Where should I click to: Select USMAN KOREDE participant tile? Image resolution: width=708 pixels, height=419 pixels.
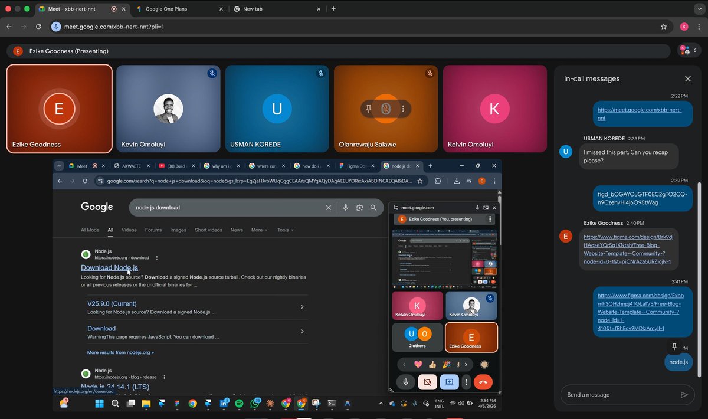coord(277,109)
